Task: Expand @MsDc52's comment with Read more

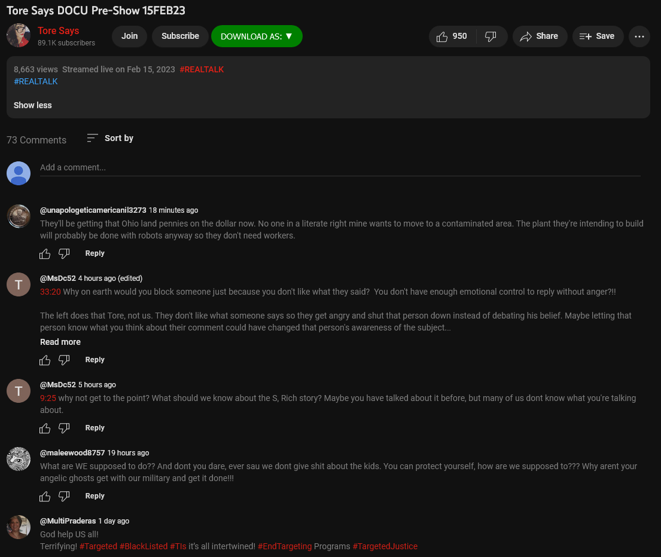Action: pos(60,342)
